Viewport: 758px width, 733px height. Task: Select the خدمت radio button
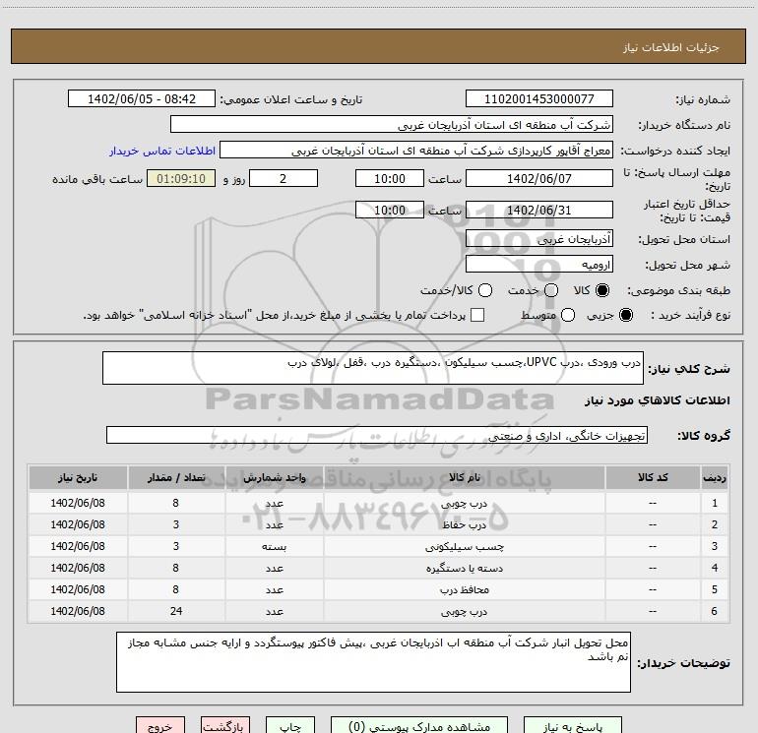point(551,290)
